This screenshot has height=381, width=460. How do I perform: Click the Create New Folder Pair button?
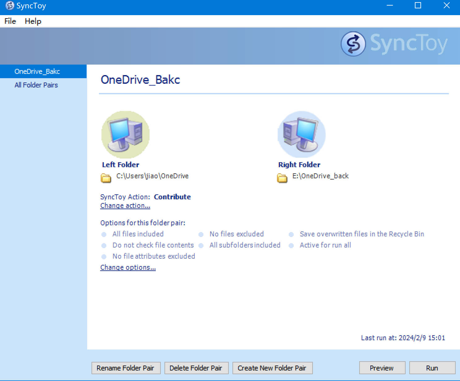tap(272, 368)
